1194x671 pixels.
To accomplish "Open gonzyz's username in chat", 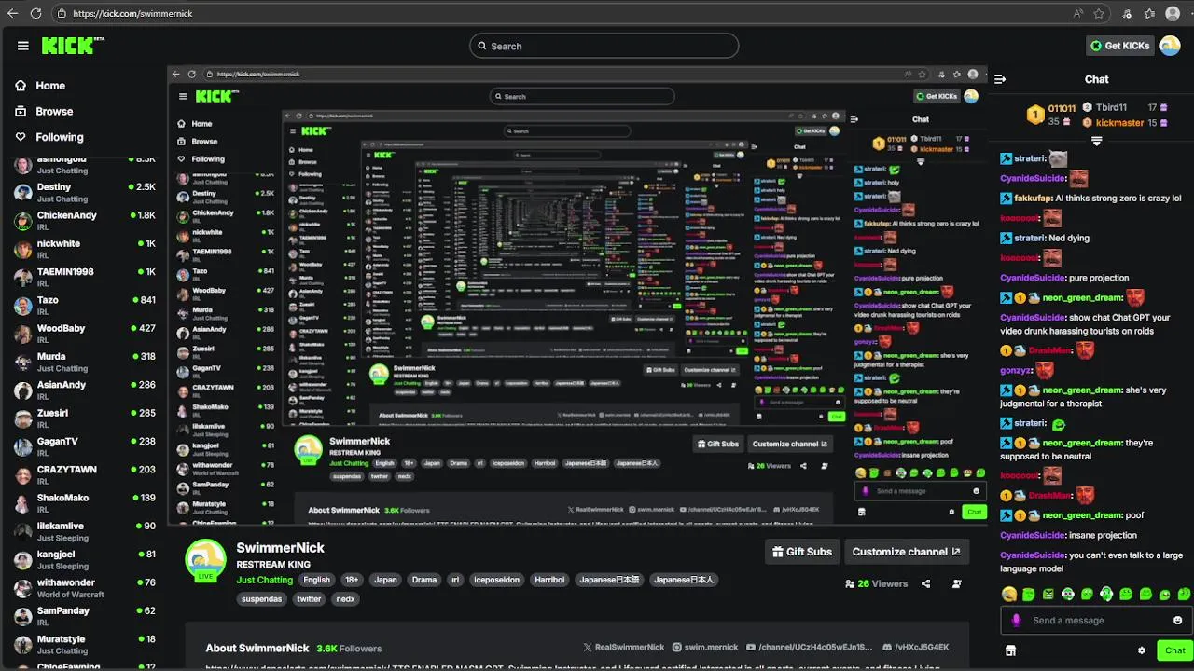I will 1015,371.
